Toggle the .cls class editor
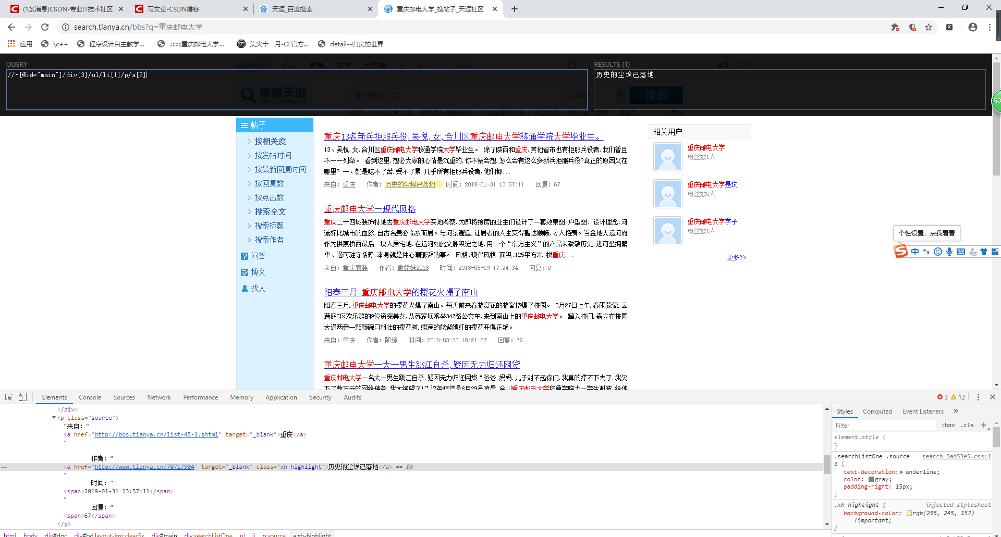 tap(967, 425)
